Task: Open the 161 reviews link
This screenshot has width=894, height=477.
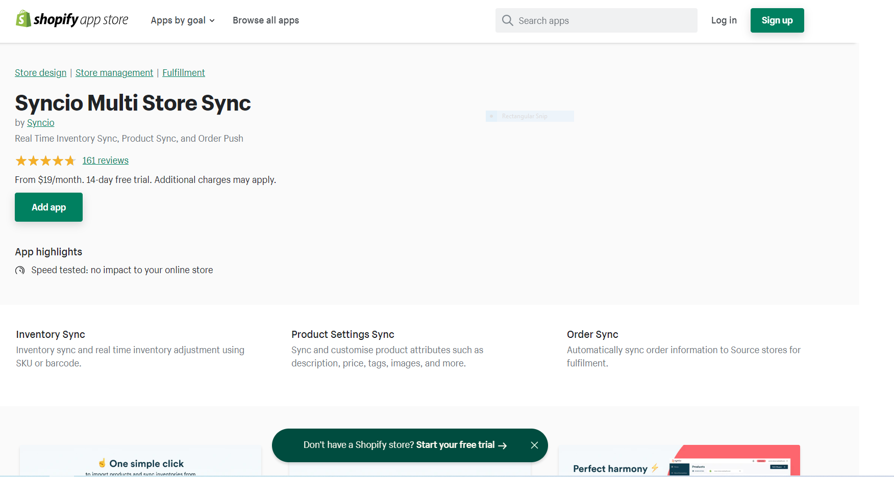Action: [105, 160]
